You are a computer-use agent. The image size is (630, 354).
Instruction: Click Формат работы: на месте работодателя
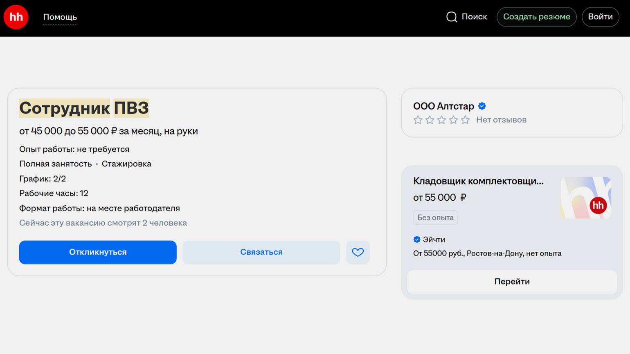coord(99,208)
